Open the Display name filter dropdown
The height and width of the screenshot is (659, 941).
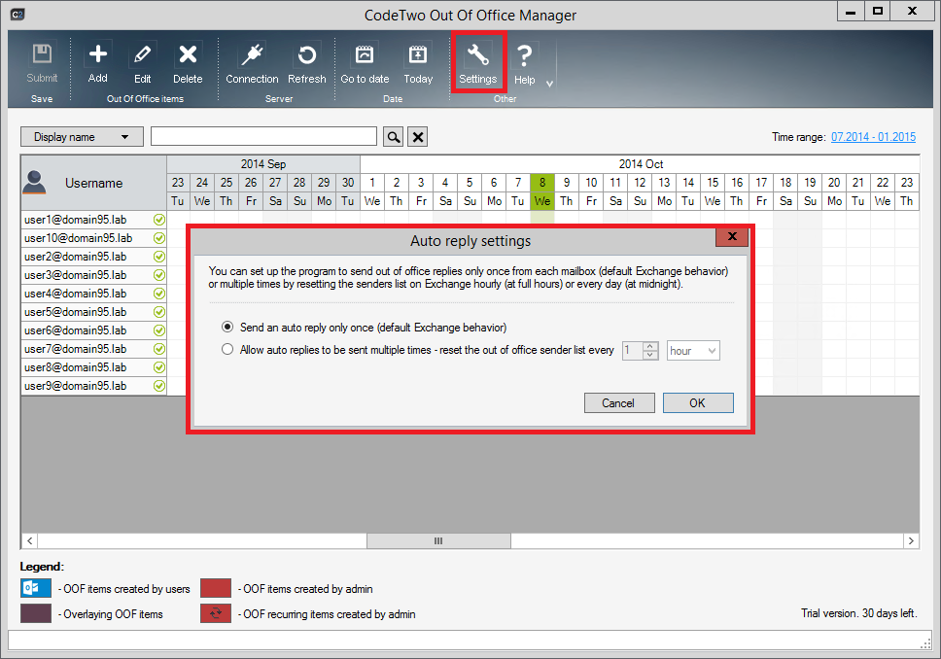coord(83,137)
